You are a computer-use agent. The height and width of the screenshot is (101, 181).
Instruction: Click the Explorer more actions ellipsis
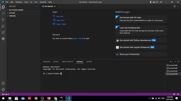pos(37,6)
